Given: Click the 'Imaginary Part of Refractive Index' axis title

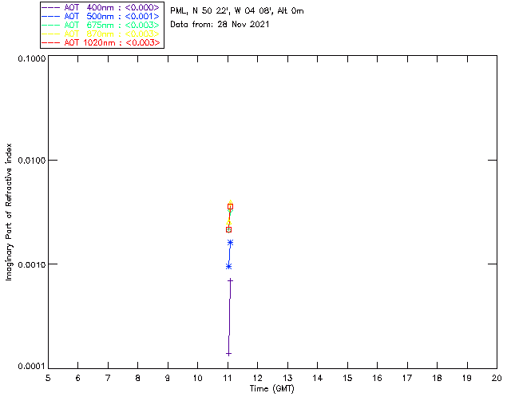Looking at the screenshot, I should click(9, 212).
